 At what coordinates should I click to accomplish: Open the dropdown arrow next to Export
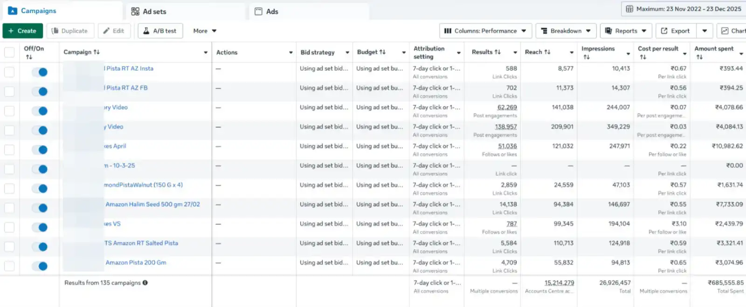pyautogui.click(x=705, y=31)
